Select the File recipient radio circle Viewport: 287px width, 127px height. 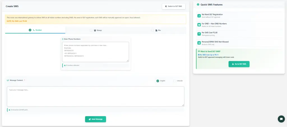click(x=153, y=30)
